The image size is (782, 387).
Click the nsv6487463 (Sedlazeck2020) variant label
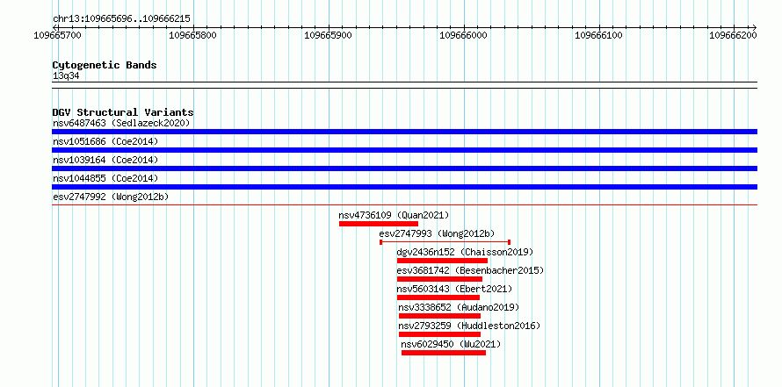tap(121, 123)
